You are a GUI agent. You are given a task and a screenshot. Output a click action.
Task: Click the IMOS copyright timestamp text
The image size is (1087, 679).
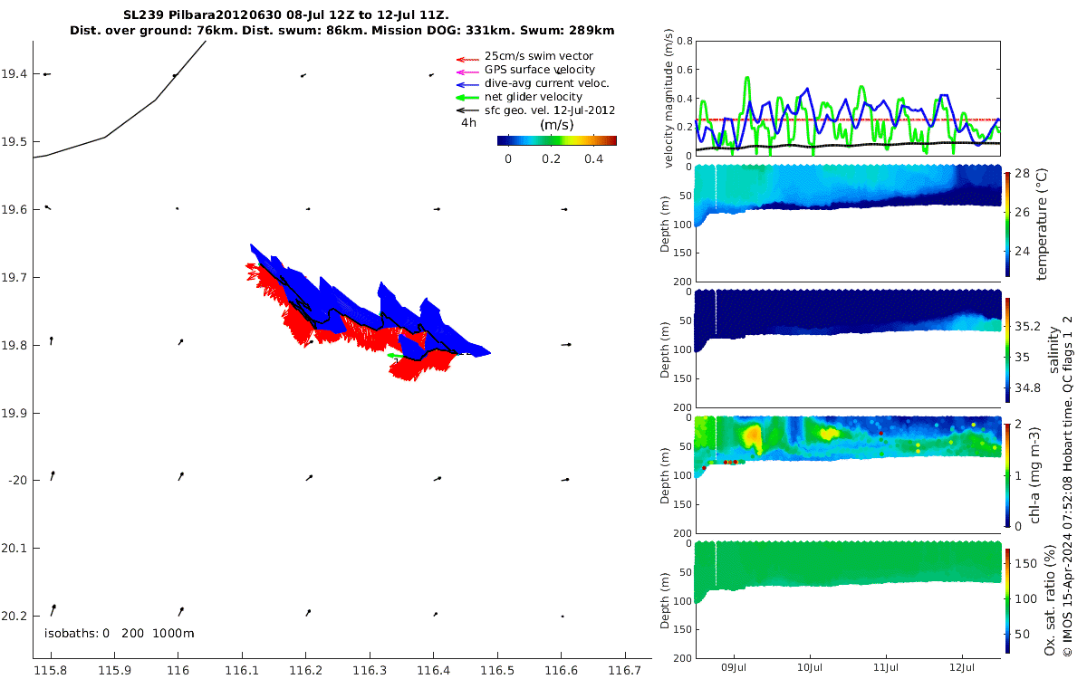point(1068,485)
